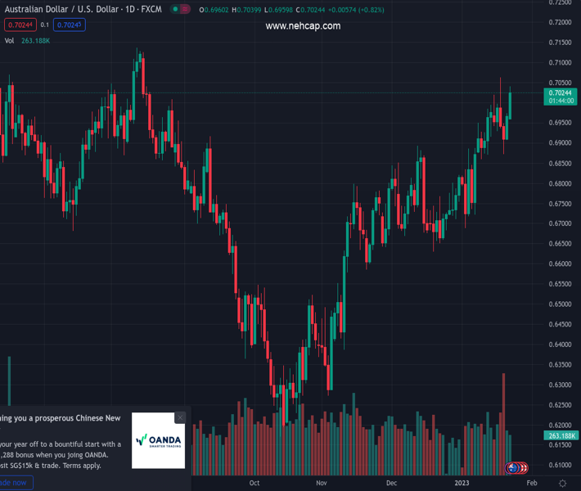Open the Trade now link in ad

13,483
